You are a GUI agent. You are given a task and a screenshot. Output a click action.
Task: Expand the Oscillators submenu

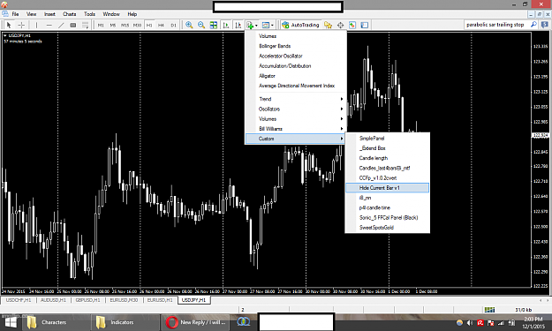(296, 109)
